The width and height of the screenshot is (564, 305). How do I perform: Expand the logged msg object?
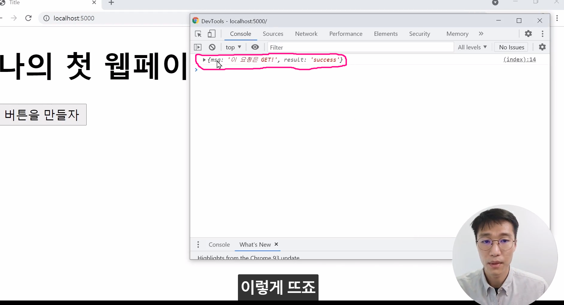point(204,60)
